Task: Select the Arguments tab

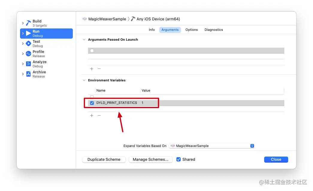Action: coord(170,30)
